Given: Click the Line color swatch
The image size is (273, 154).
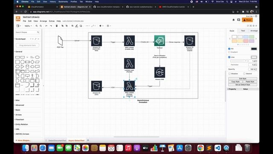Looking at the screenshot, I should point(254,57).
